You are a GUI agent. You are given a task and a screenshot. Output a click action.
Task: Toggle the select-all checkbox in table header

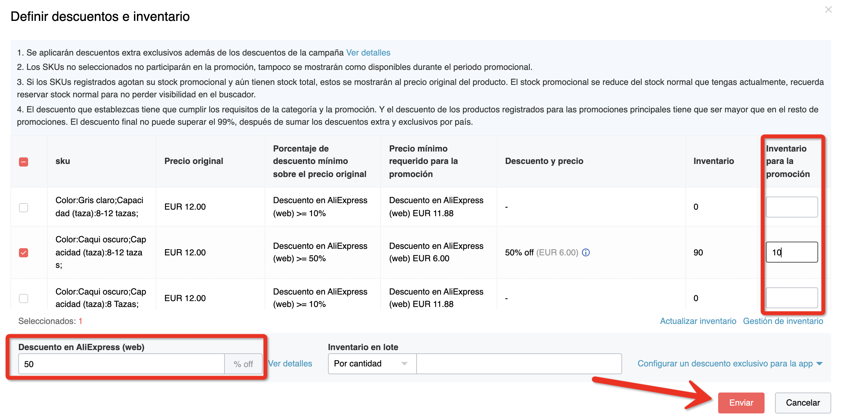24,162
